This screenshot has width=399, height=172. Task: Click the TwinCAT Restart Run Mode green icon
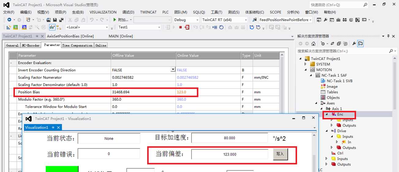[x=16, y=27]
